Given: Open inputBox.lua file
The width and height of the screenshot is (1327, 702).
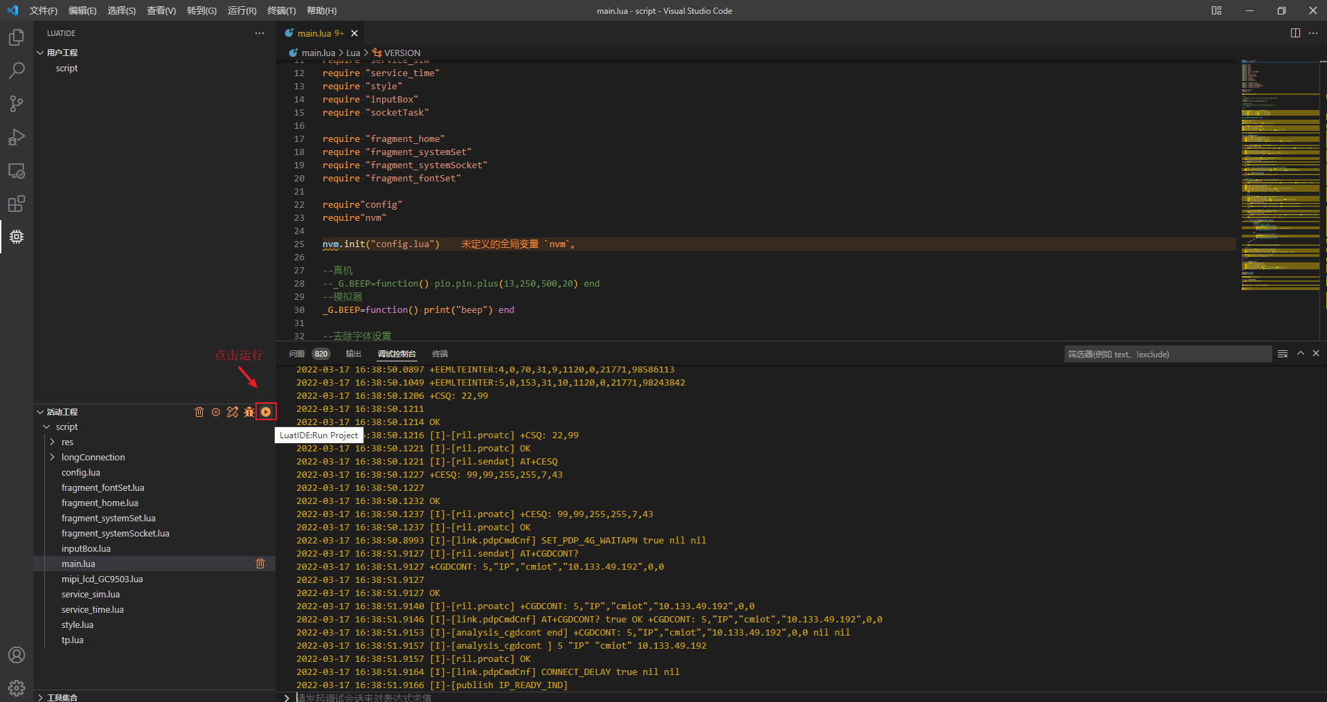Looking at the screenshot, I should [x=86, y=548].
